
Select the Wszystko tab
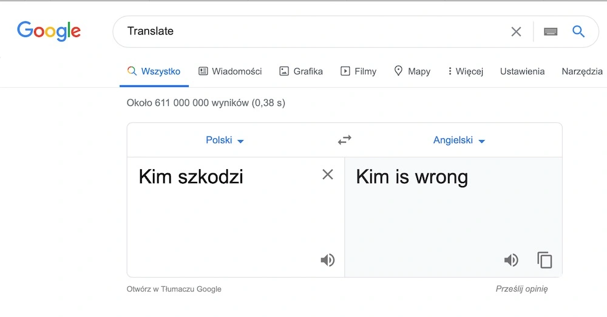[x=154, y=72]
